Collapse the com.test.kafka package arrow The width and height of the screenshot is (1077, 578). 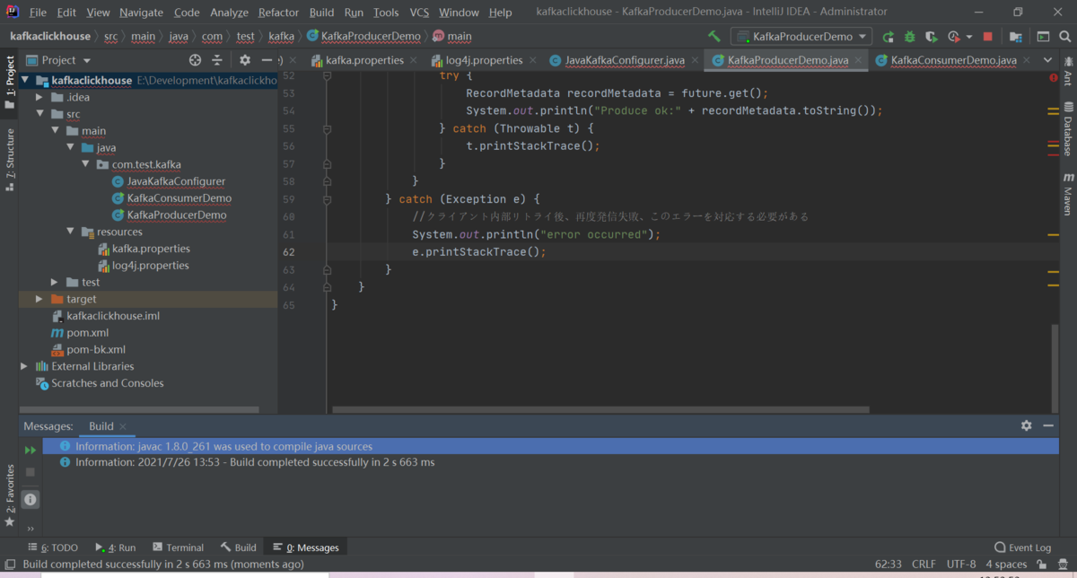click(x=85, y=164)
